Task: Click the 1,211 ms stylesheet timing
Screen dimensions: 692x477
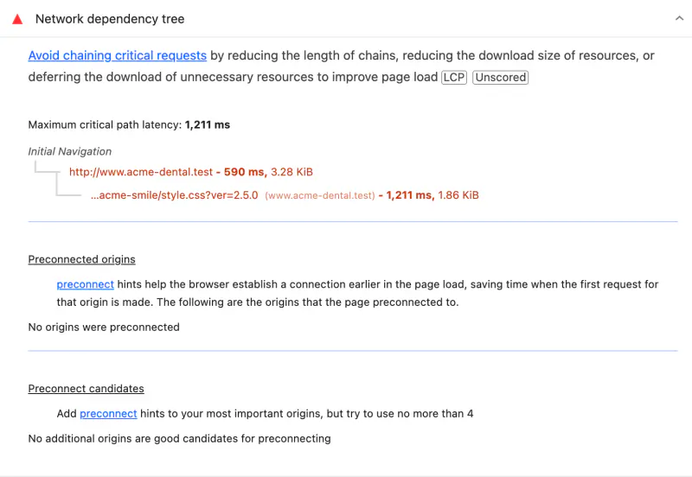Action: tap(410, 195)
